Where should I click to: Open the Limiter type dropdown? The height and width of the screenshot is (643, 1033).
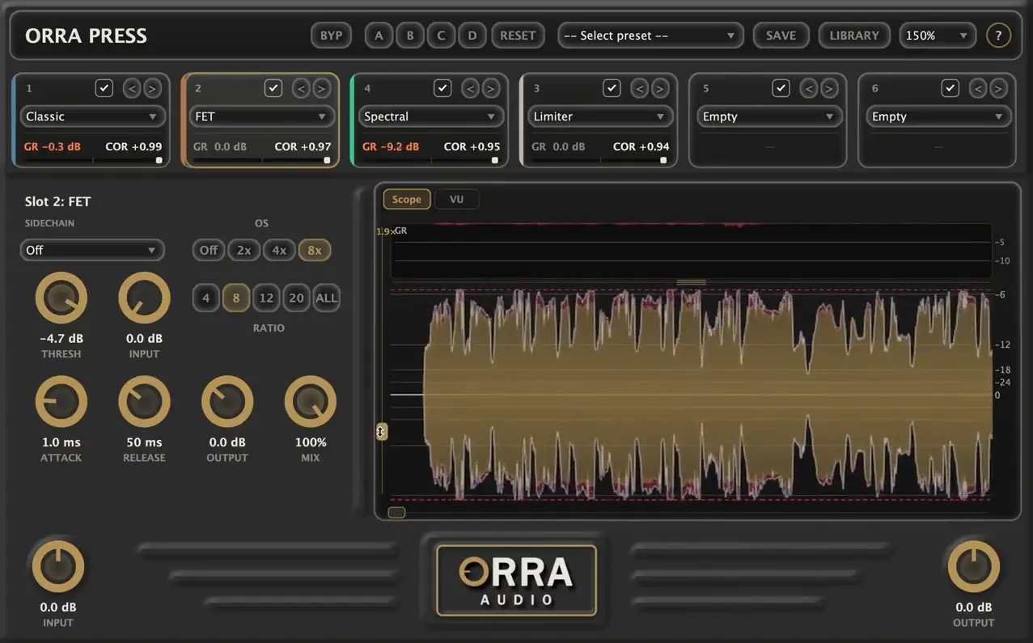click(x=600, y=116)
